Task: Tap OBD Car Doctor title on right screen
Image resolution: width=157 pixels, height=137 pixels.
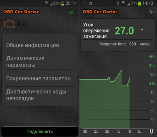Action: [x=100, y=12]
